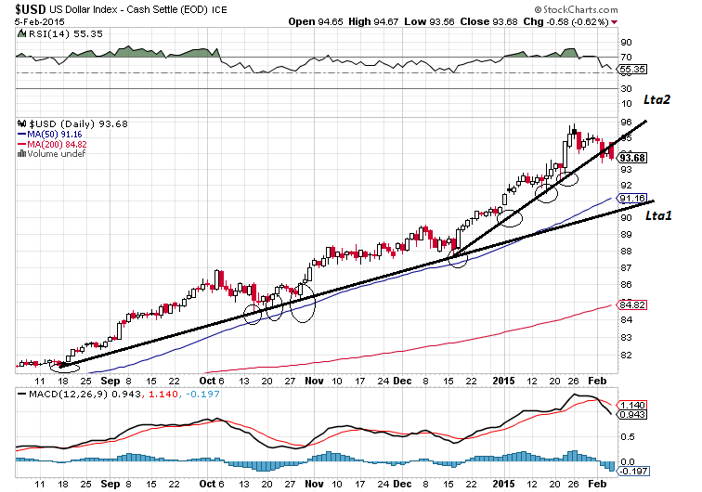Screen dimensions: 702x492
Task: Click the Feb label on MACD panel date axis
Action: click(x=597, y=484)
